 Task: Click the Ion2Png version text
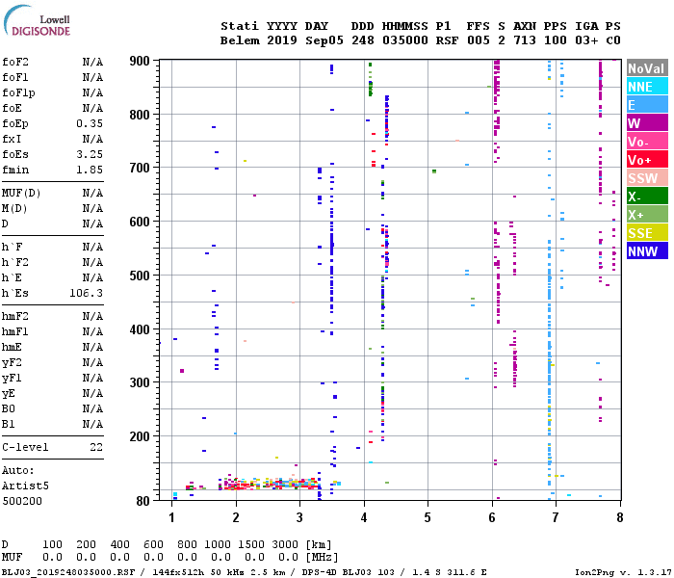tap(623, 572)
